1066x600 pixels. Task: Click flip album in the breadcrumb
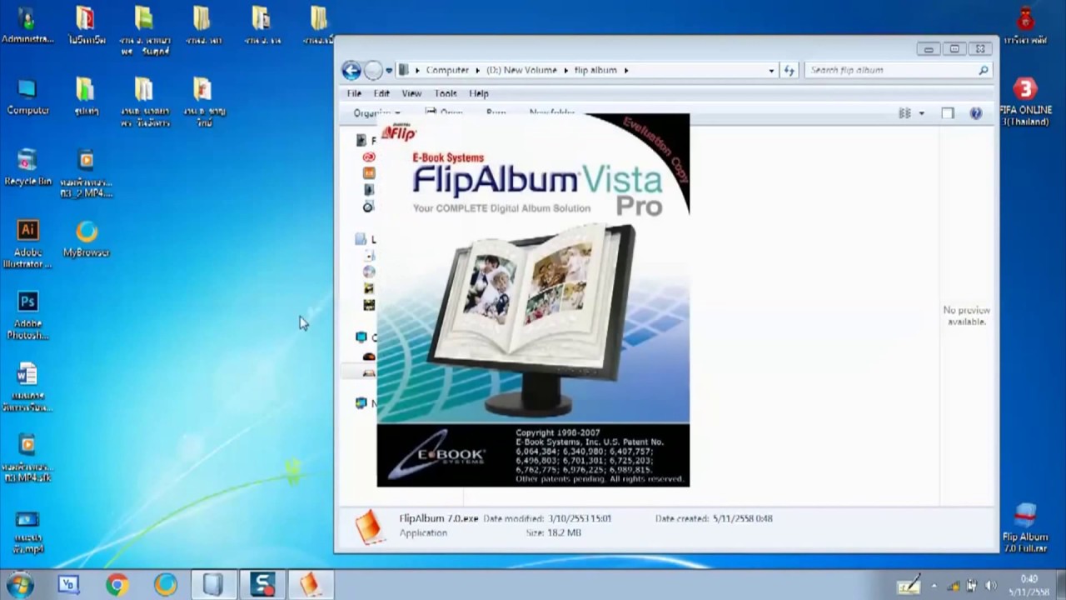tap(595, 71)
